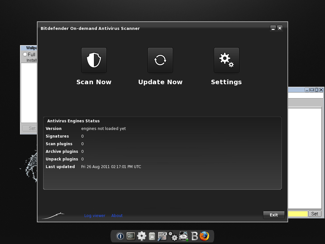Viewport: 325px width, 244px height.
Task: Launch the terminal from the dock
Action: click(131, 236)
